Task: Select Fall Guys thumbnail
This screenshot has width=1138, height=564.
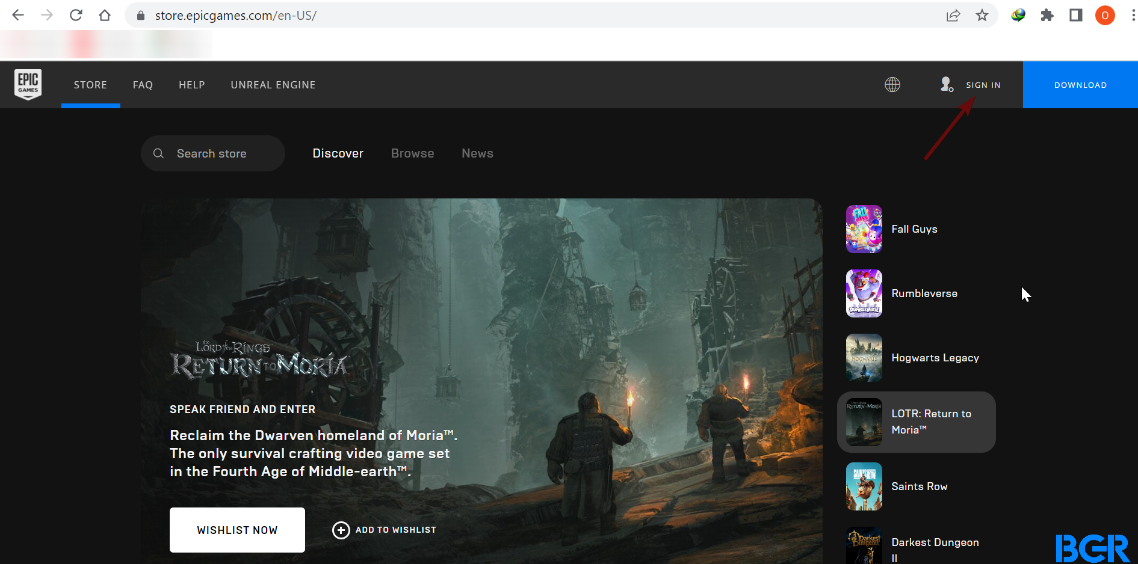Action: [x=864, y=229]
